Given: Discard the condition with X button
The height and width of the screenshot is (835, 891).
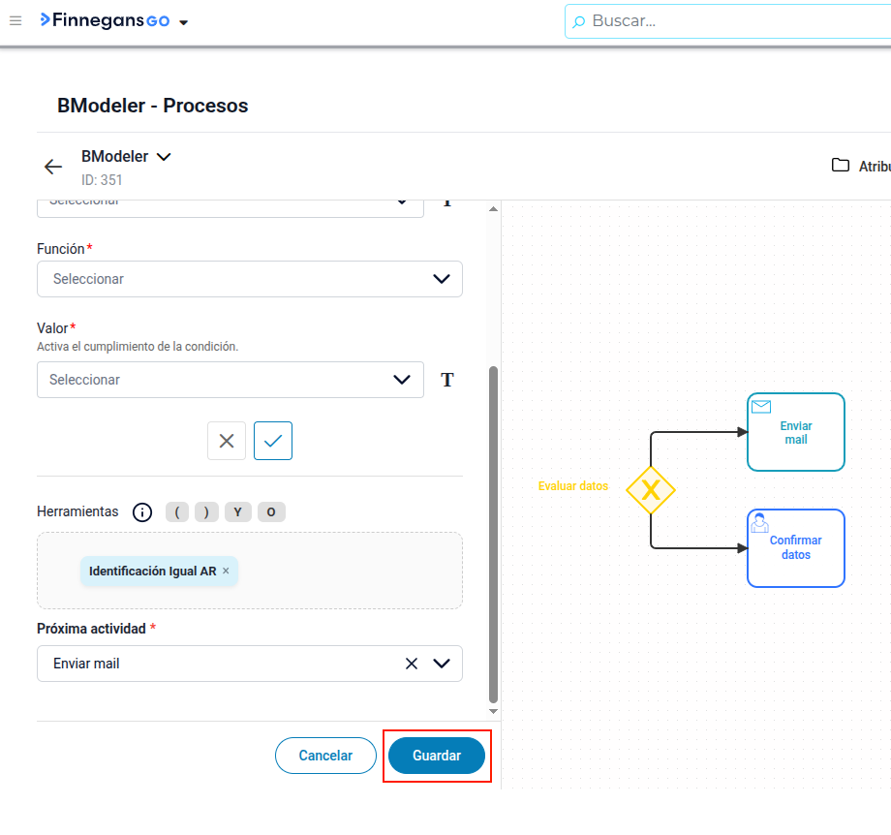Looking at the screenshot, I should (x=227, y=441).
